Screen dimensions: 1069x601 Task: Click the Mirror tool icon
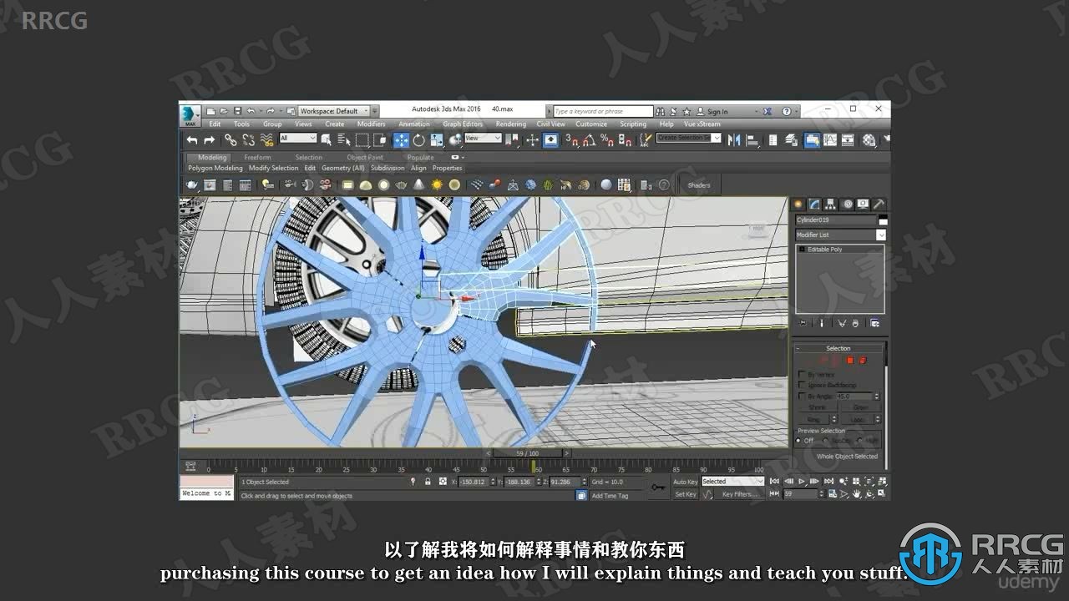click(734, 140)
